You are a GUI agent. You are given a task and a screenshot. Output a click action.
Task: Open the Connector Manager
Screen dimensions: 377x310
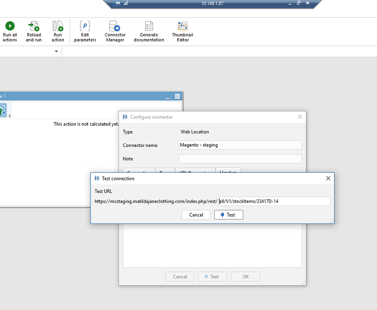[115, 31]
